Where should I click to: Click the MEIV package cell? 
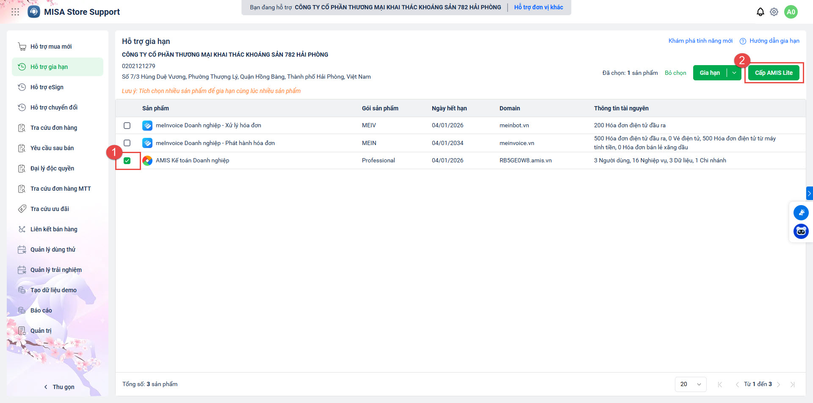(x=369, y=126)
